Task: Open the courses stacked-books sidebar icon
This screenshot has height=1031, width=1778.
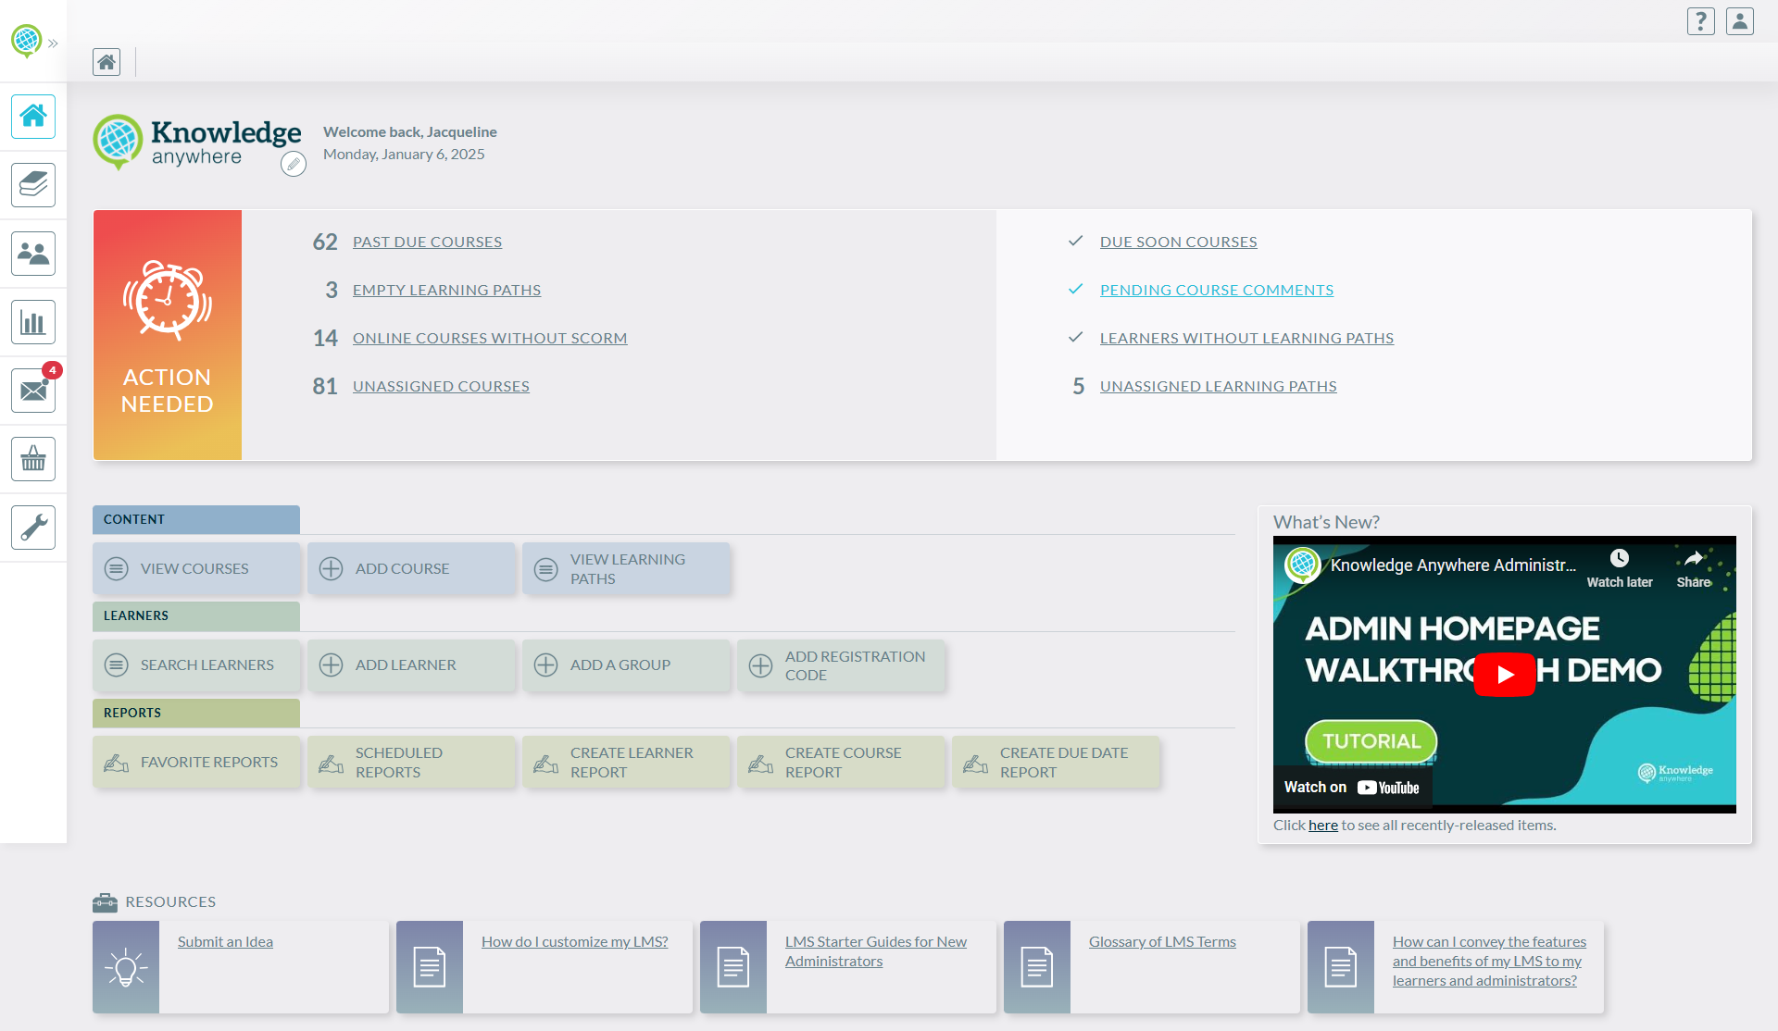Action: (33, 185)
